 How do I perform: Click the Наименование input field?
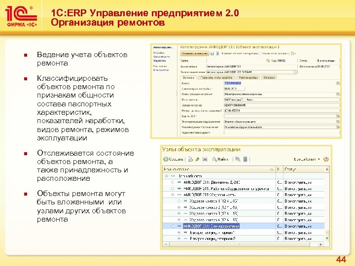point(251,66)
